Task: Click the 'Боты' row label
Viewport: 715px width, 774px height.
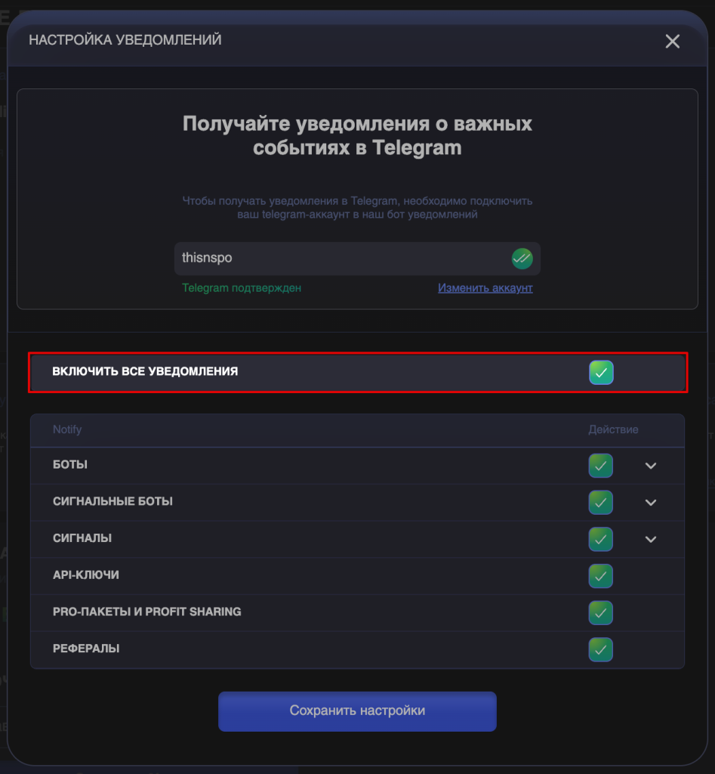Action: pos(70,465)
